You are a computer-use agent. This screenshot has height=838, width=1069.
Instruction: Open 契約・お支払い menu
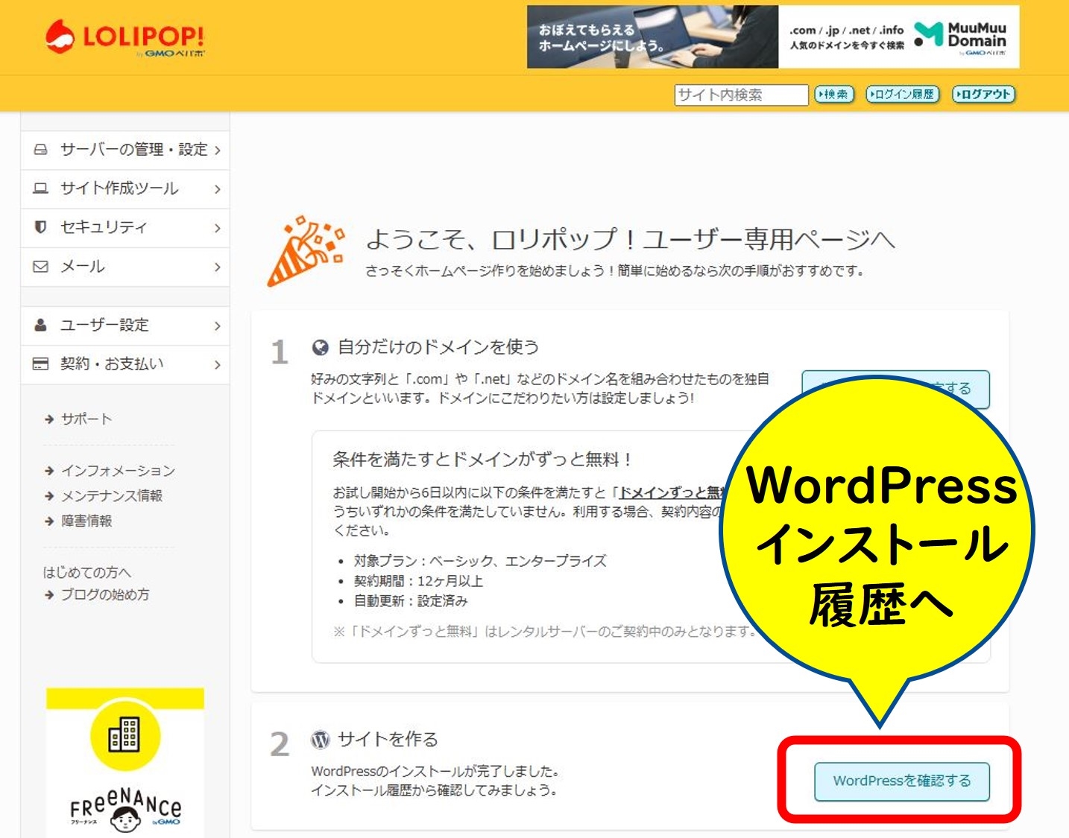pyautogui.click(x=125, y=364)
